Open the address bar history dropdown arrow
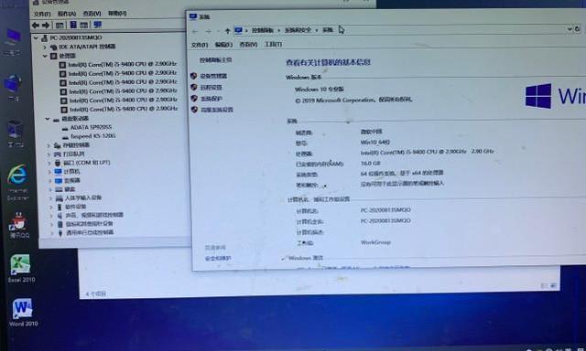 point(570,28)
